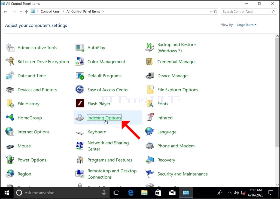Expand chevron after Control Panel breadcrumb

pyautogui.click(x=64, y=11)
